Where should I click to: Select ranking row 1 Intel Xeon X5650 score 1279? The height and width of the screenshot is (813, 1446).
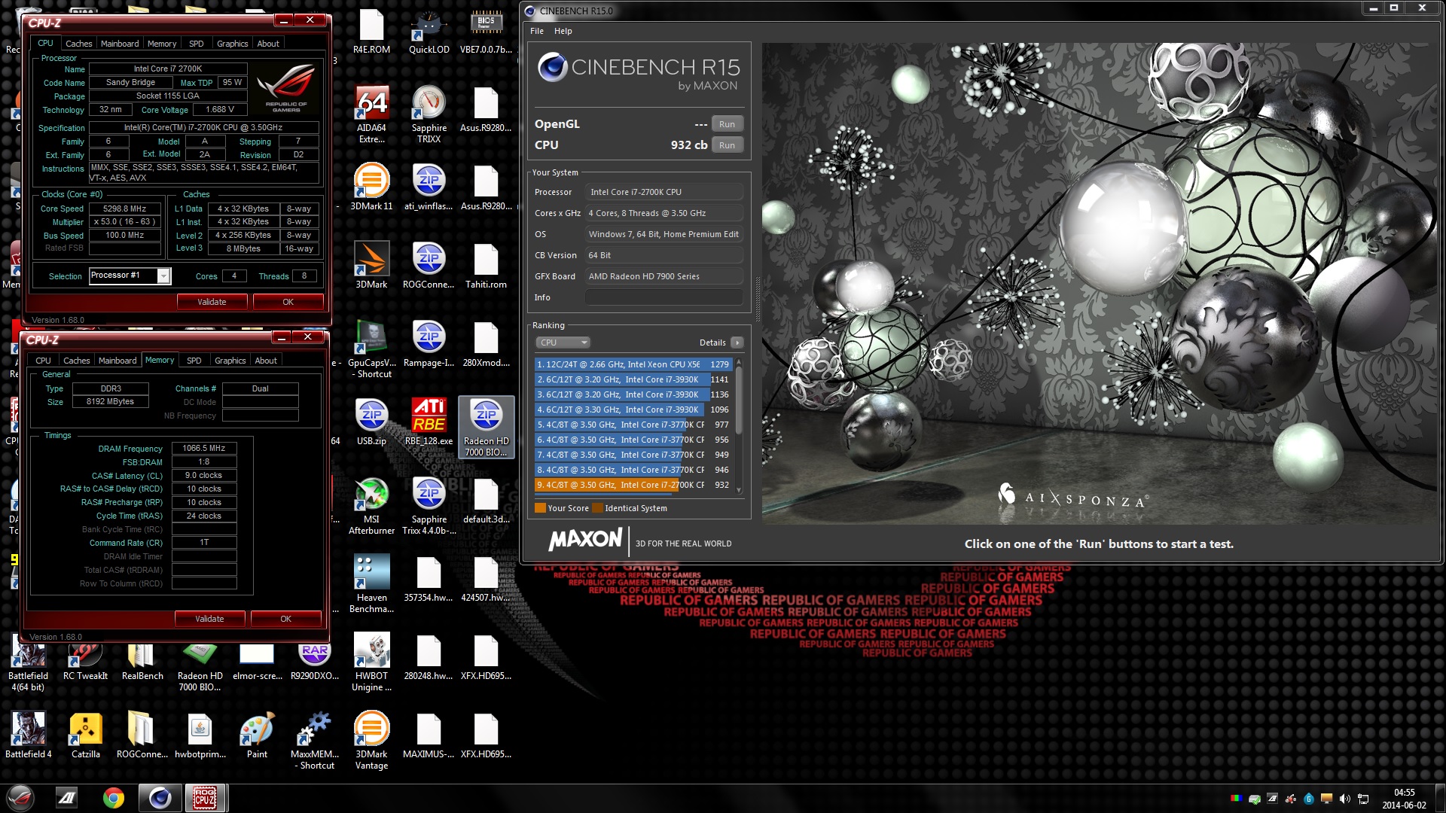coord(633,364)
